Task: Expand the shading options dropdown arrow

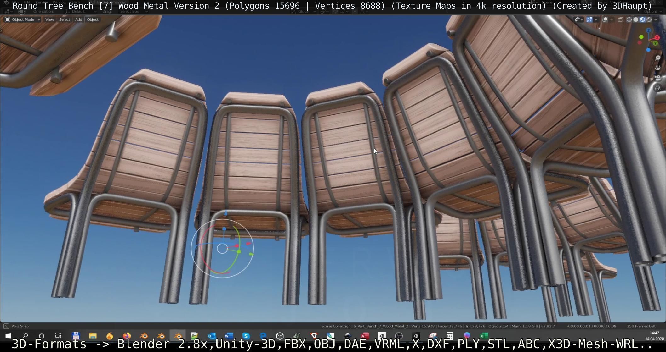Action: 656,19
